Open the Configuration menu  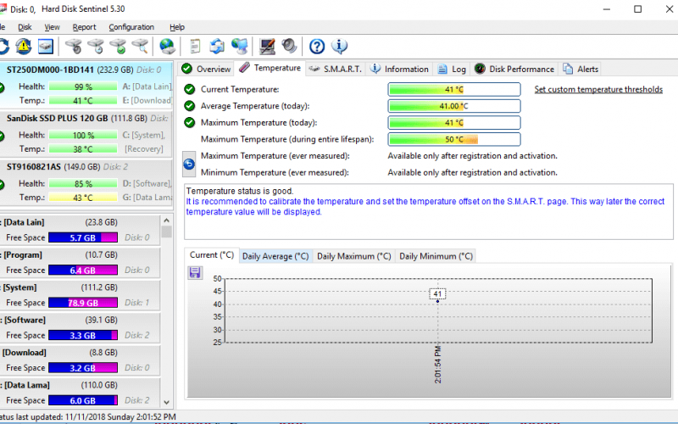(x=131, y=27)
